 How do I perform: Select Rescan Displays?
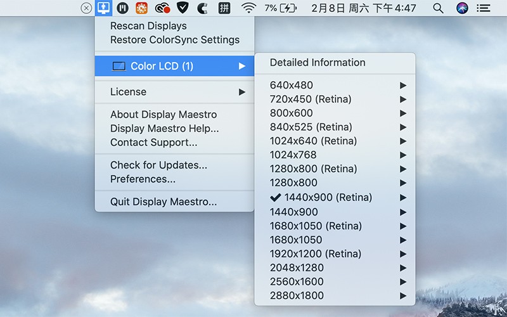pyautogui.click(x=175, y=26)
